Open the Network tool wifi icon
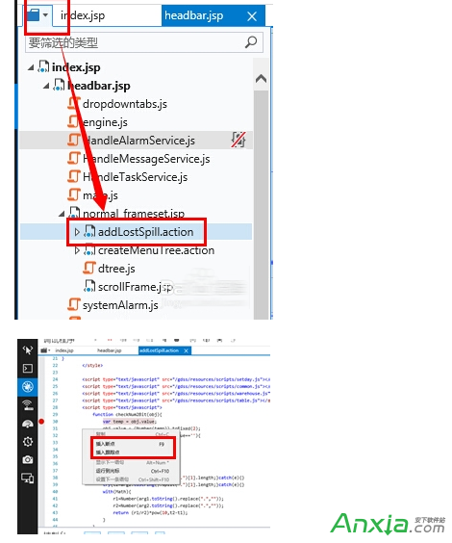The width and height of the screenshot is (452, 543). click(28, 404)
